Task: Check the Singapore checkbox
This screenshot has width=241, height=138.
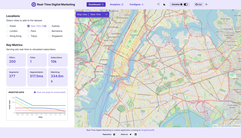Action: pos(50,36)
